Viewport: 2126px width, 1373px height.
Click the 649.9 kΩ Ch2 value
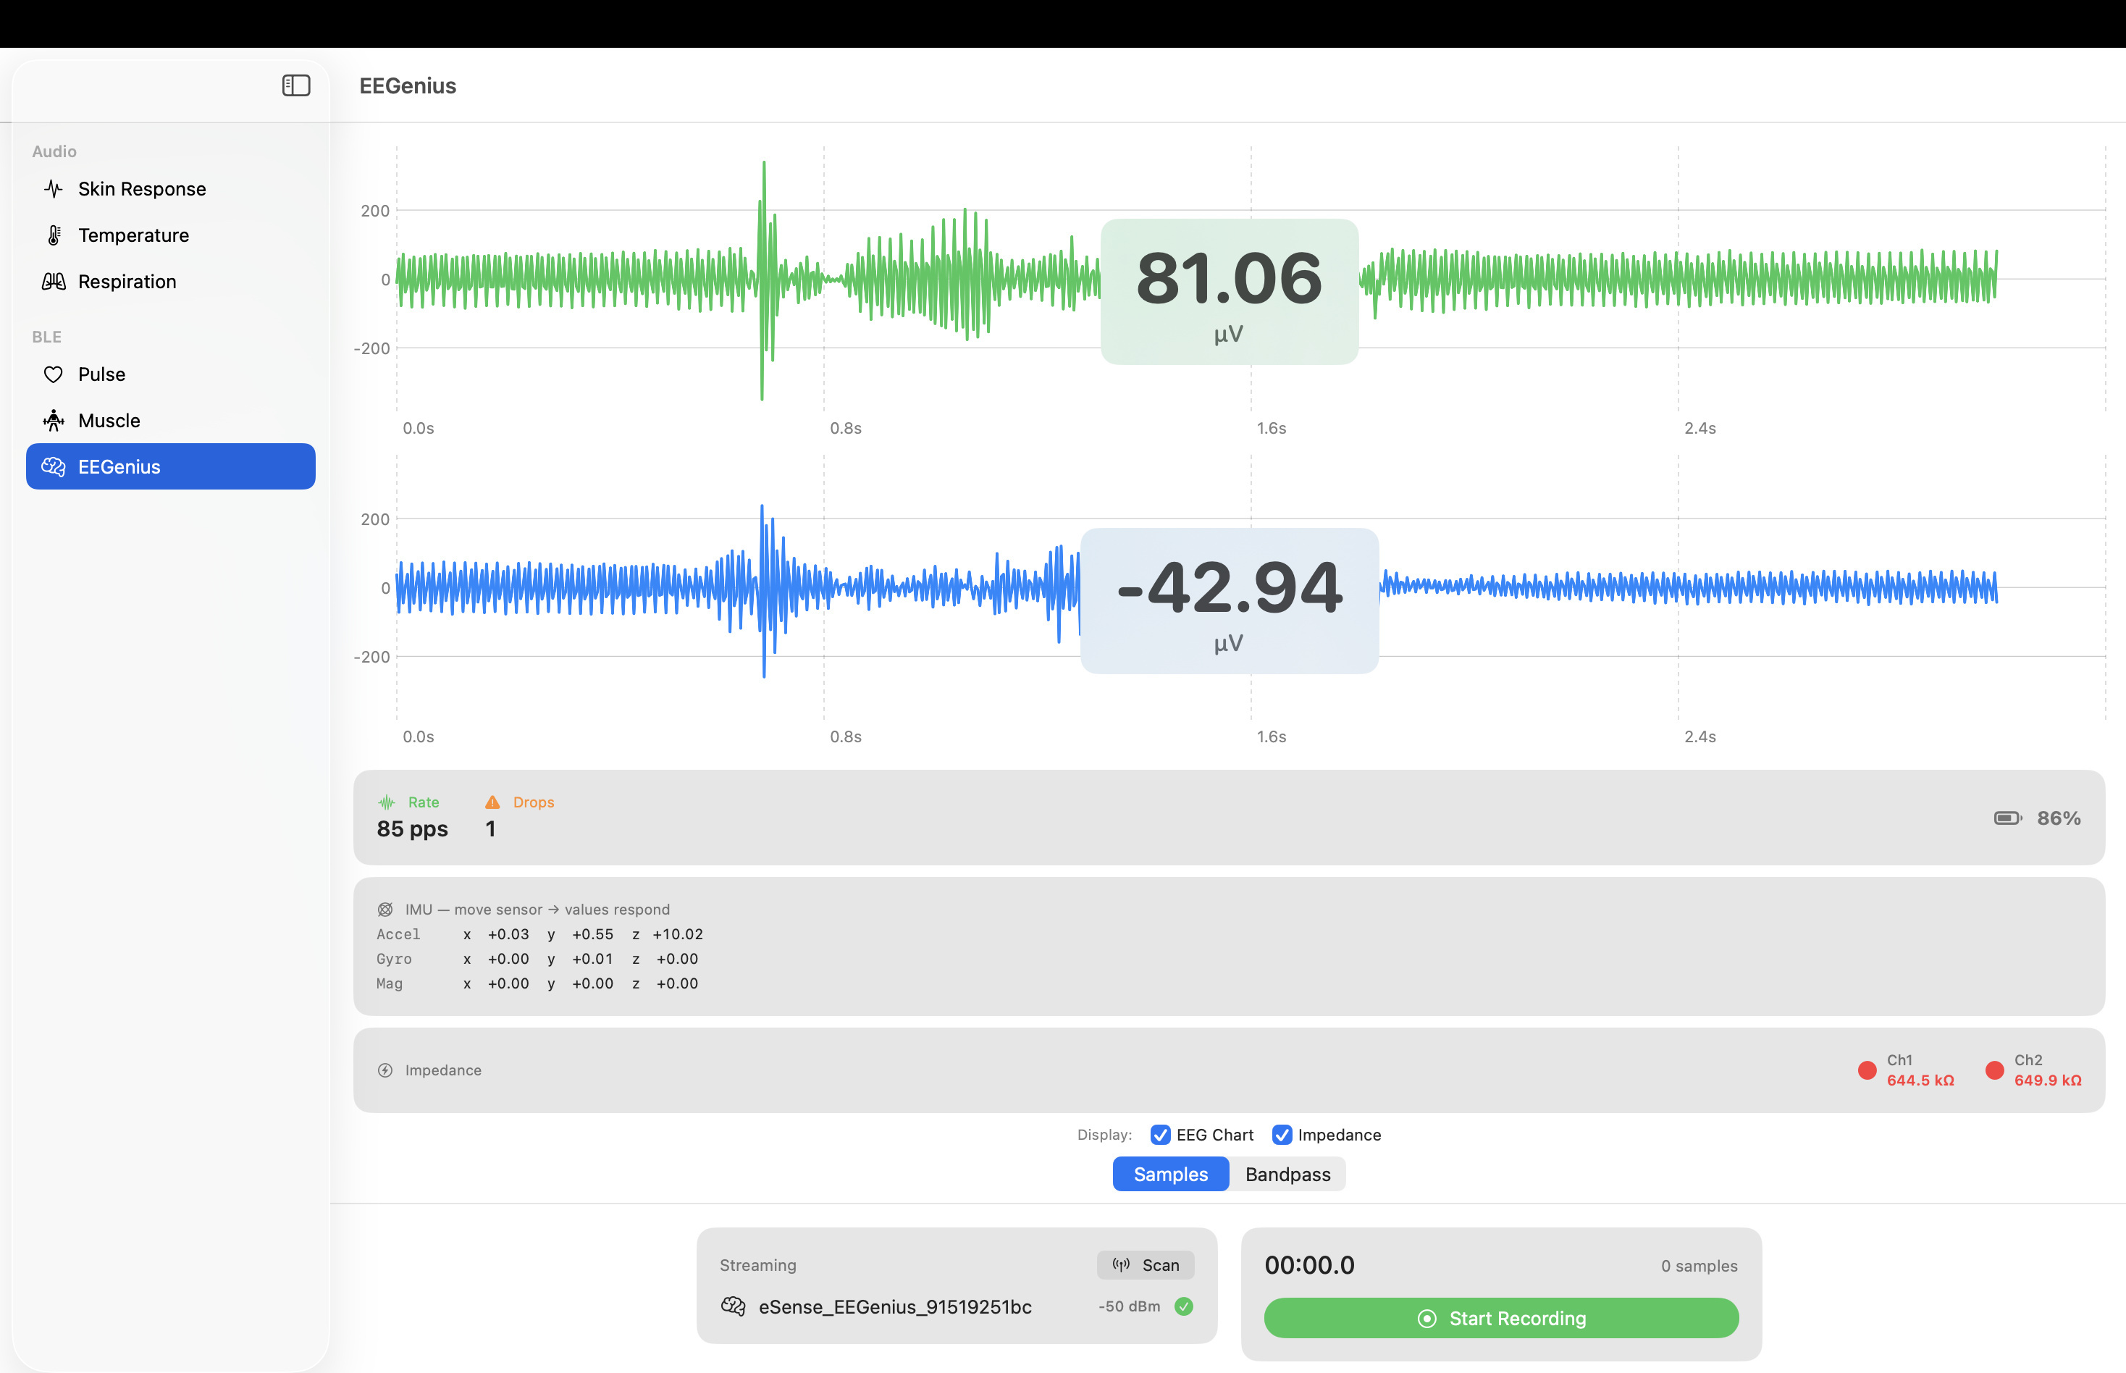2048,1080
